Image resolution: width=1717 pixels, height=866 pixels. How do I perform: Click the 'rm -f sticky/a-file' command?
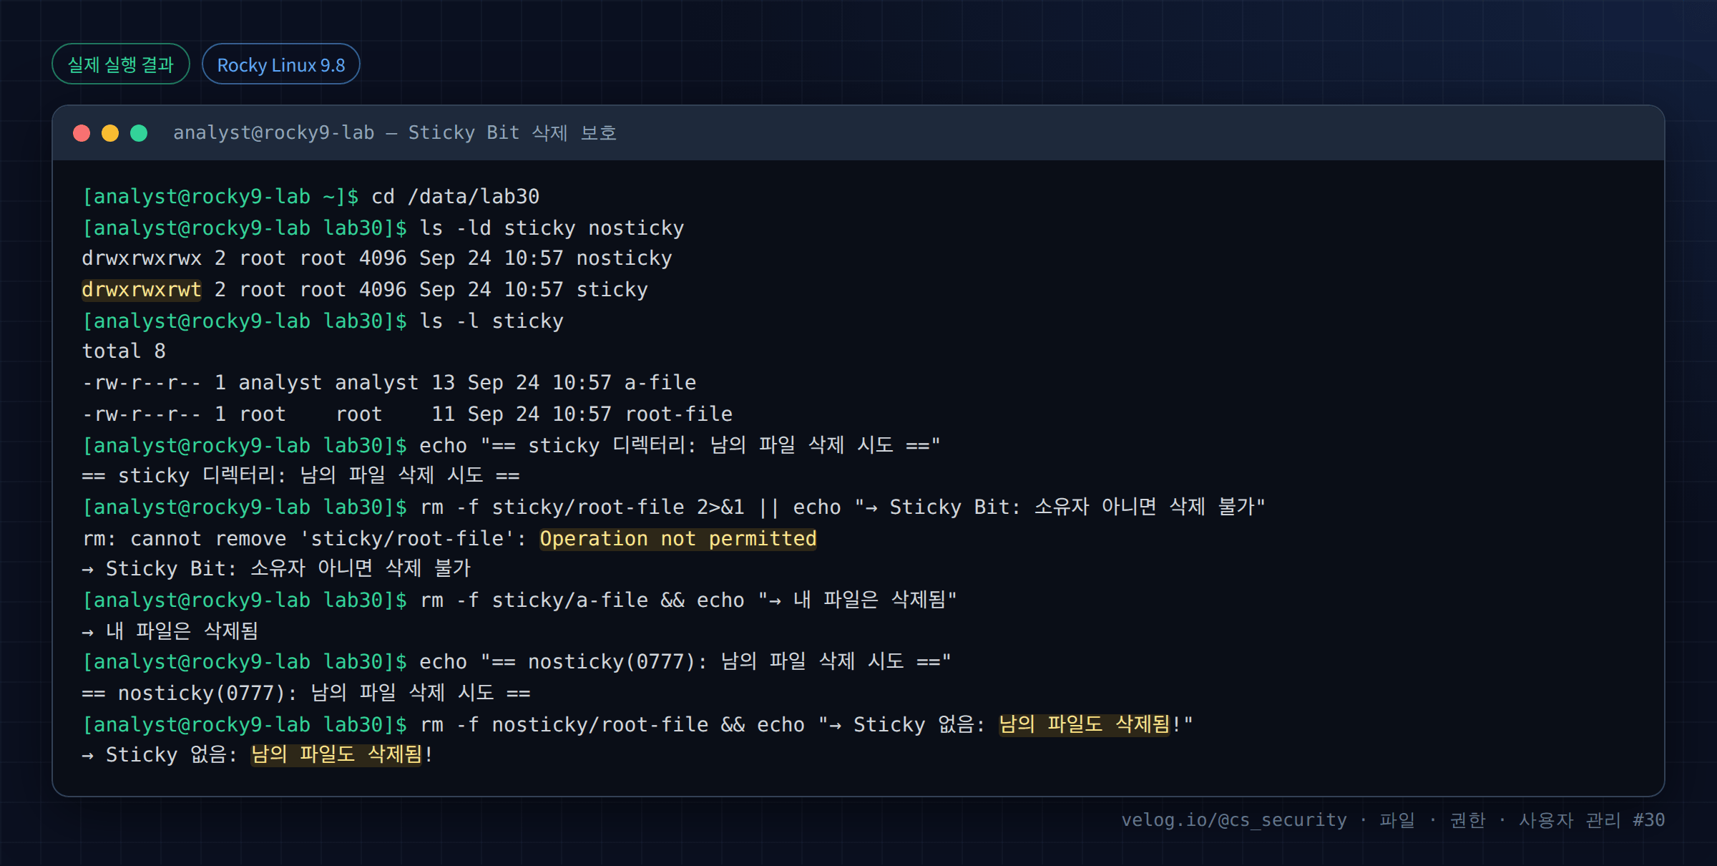534,600
